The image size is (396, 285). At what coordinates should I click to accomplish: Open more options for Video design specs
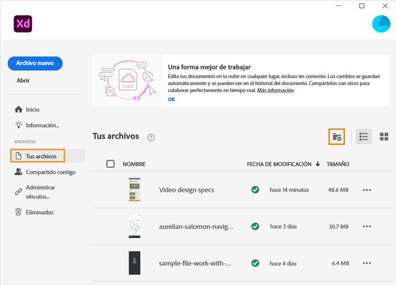click(x=368, y=190)
